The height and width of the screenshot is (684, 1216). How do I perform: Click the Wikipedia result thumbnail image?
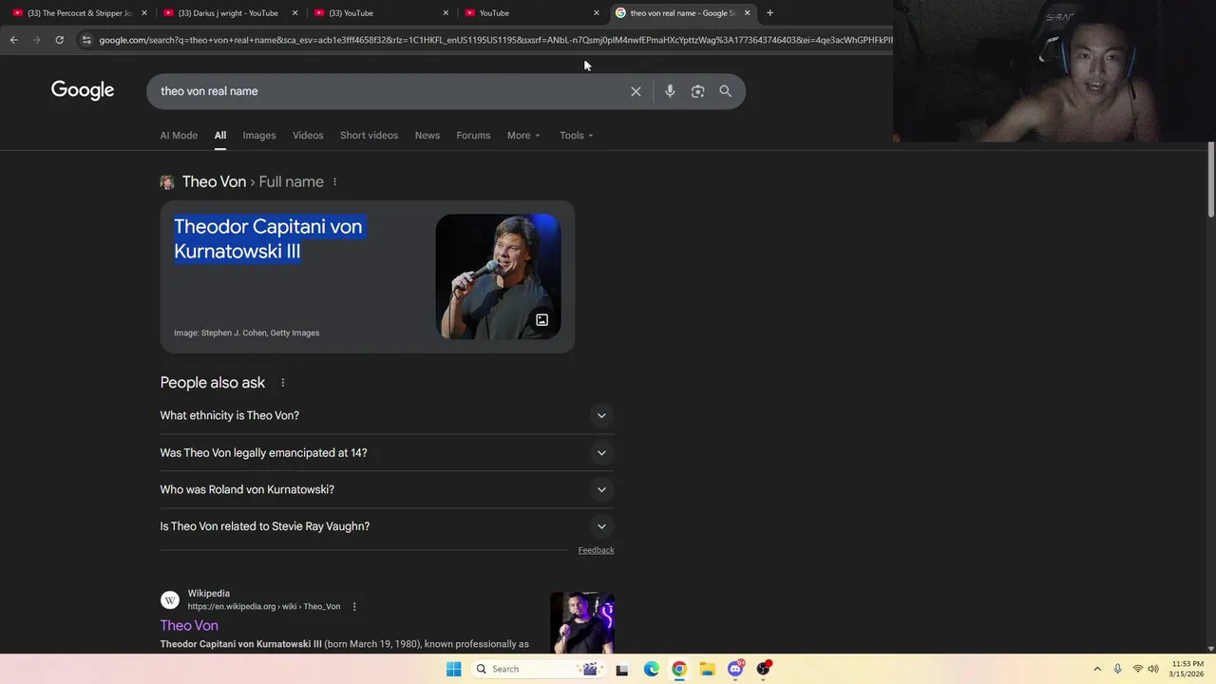pyautogui.click(x=581, y=622)
